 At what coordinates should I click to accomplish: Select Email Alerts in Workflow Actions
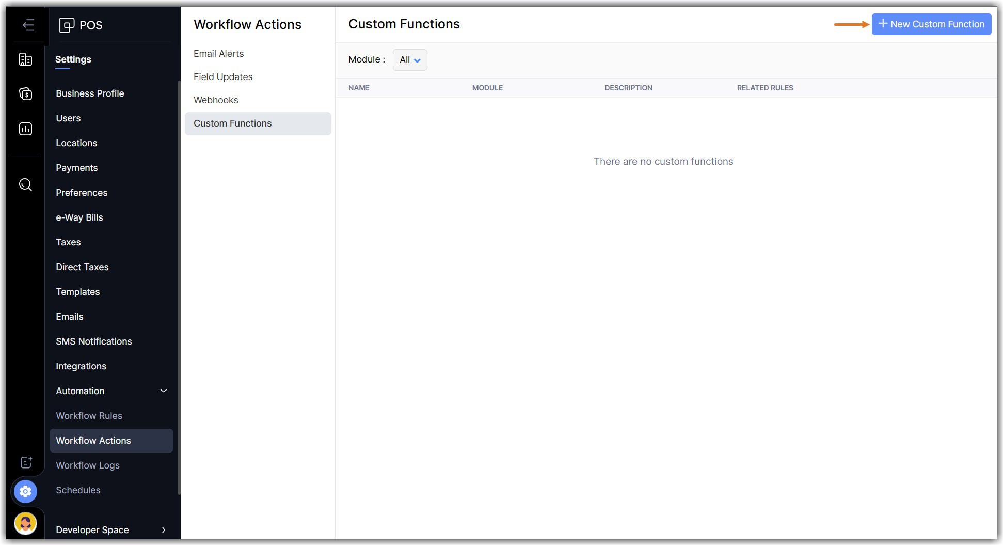(x=218, y=54)
